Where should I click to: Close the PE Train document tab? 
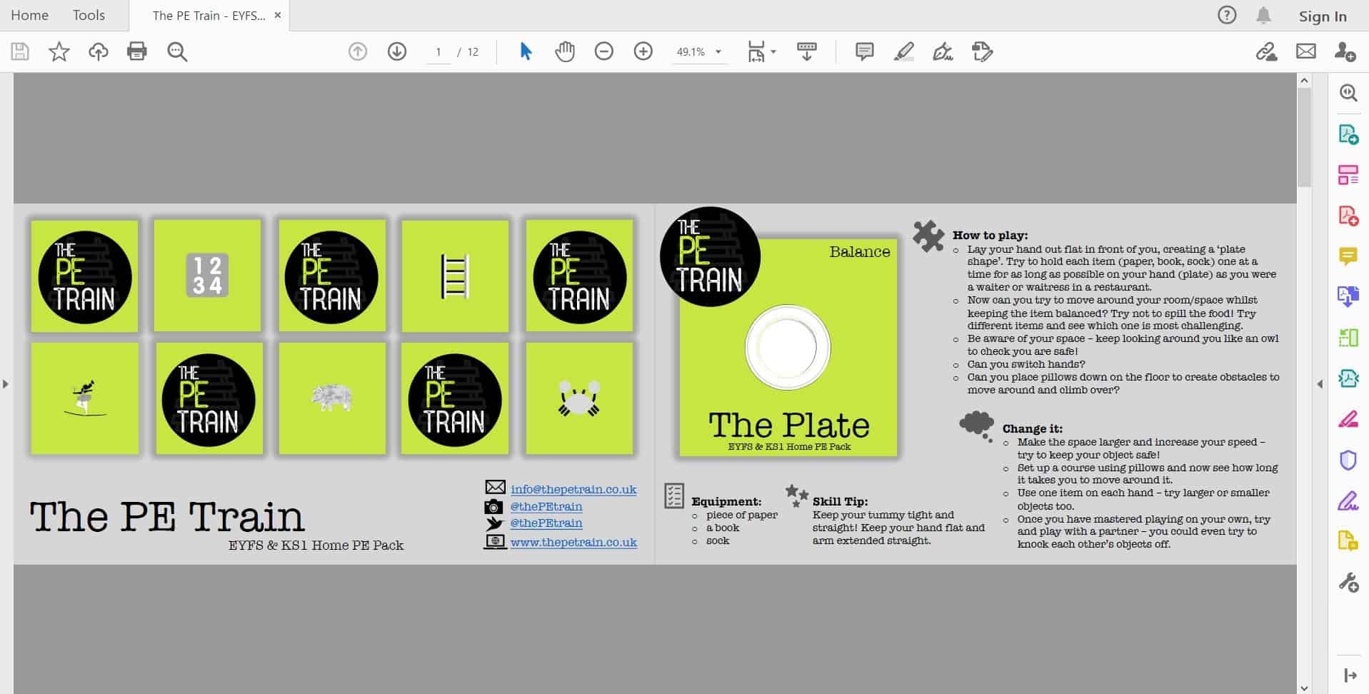(278, 15)
